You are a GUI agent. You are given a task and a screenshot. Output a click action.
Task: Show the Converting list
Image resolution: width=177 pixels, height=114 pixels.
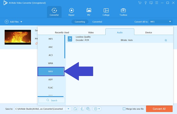(80, 22)
